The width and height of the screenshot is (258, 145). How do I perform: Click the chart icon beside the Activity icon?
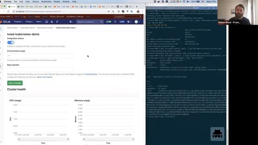click(x=52, y=22)
